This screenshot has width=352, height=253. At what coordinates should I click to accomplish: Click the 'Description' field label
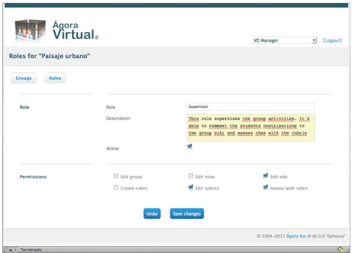click(118, 118)
